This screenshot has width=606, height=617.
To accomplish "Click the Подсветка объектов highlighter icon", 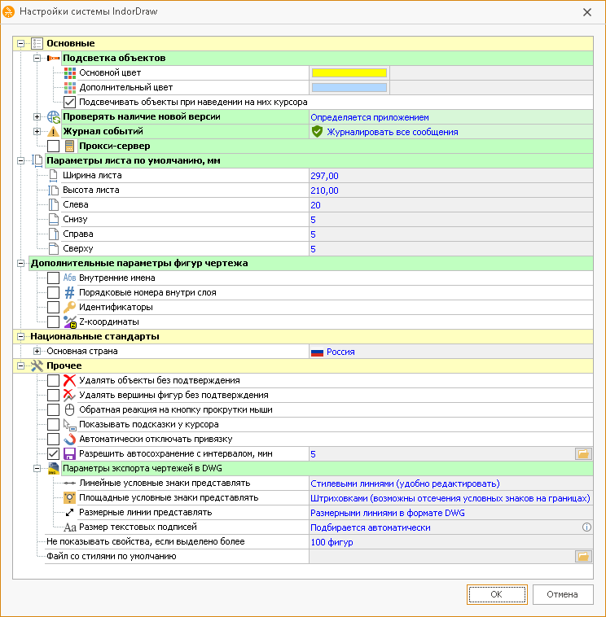I will (x=53, y=59).
